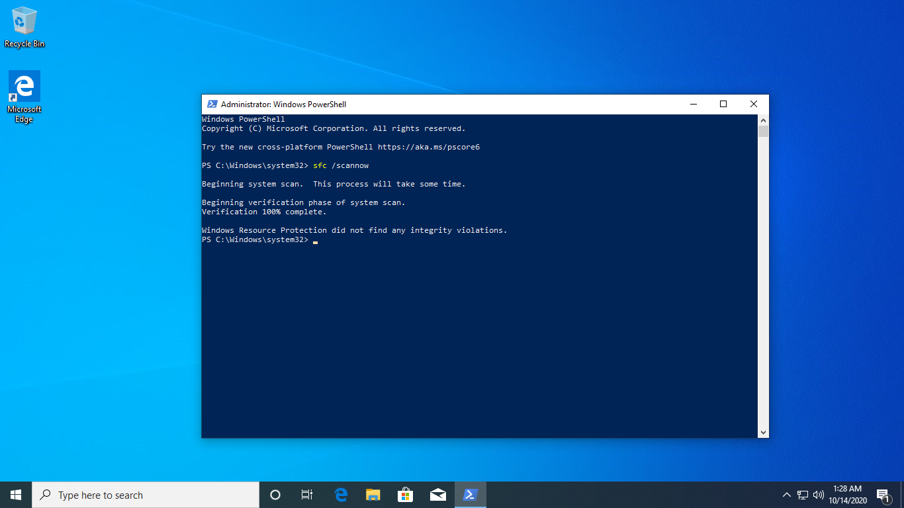Open the Mail app from the taskbar
The width and height of the screenshot is (904, 508).
[x=437, y=495]
